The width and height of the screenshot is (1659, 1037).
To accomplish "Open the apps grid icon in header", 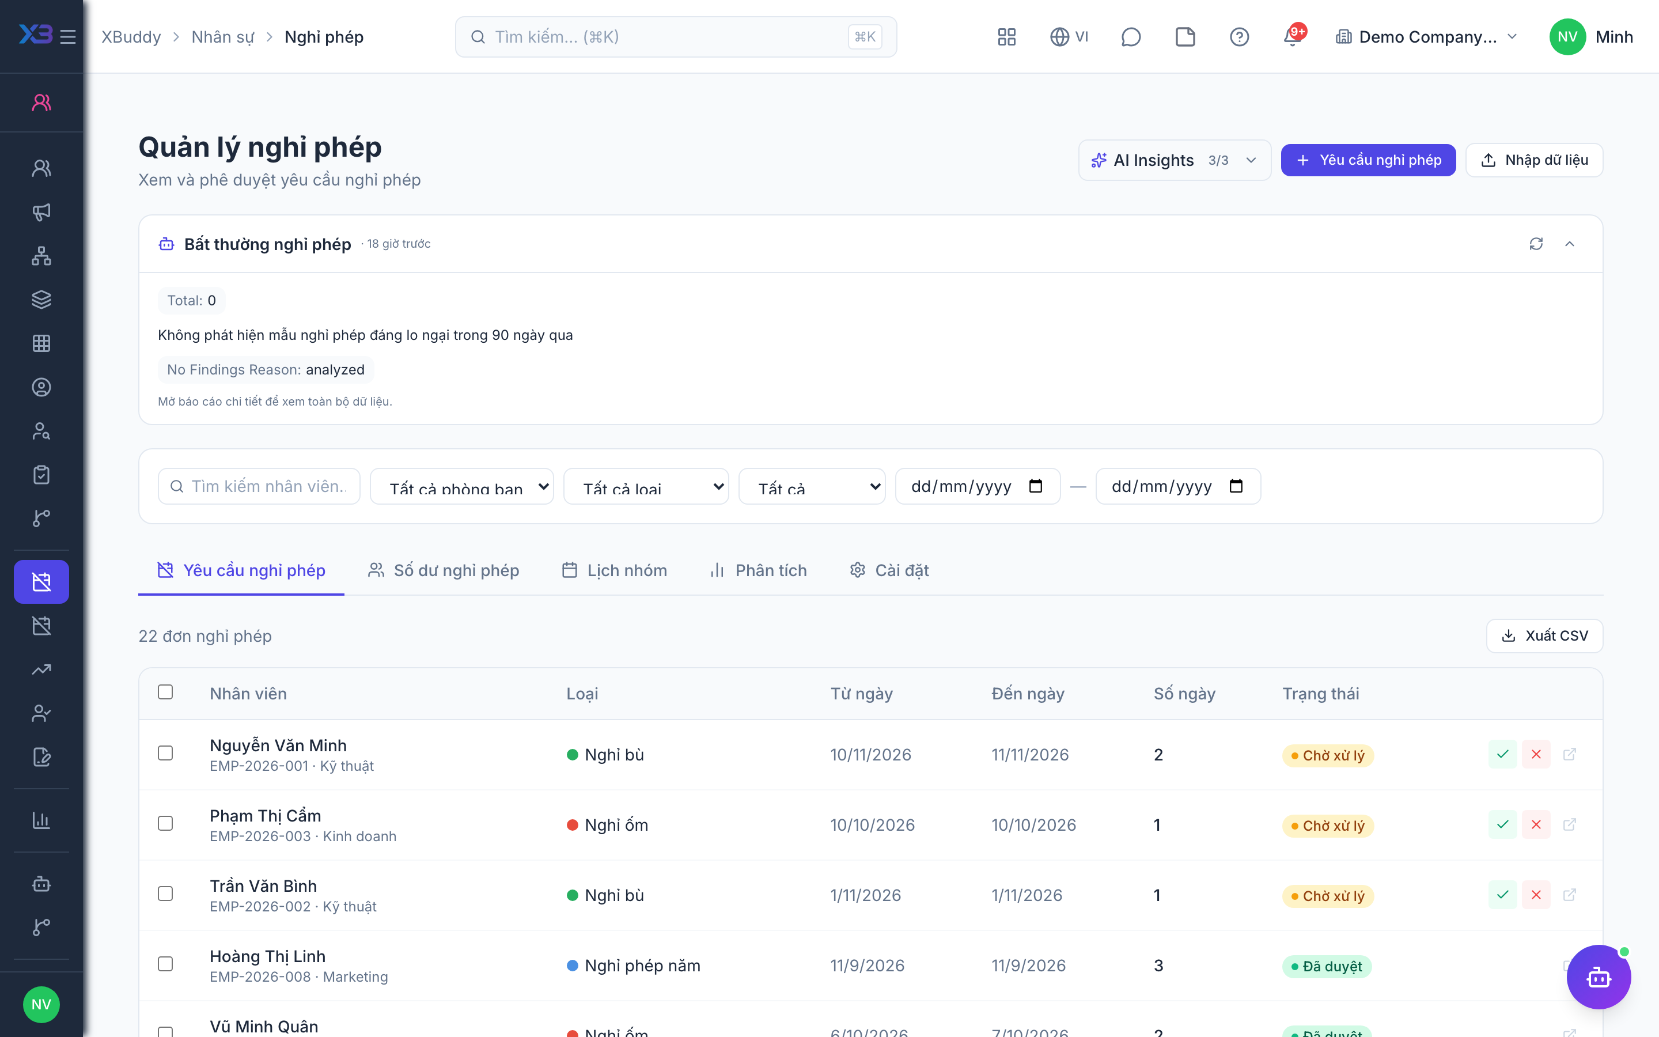I will (1006, 37).
